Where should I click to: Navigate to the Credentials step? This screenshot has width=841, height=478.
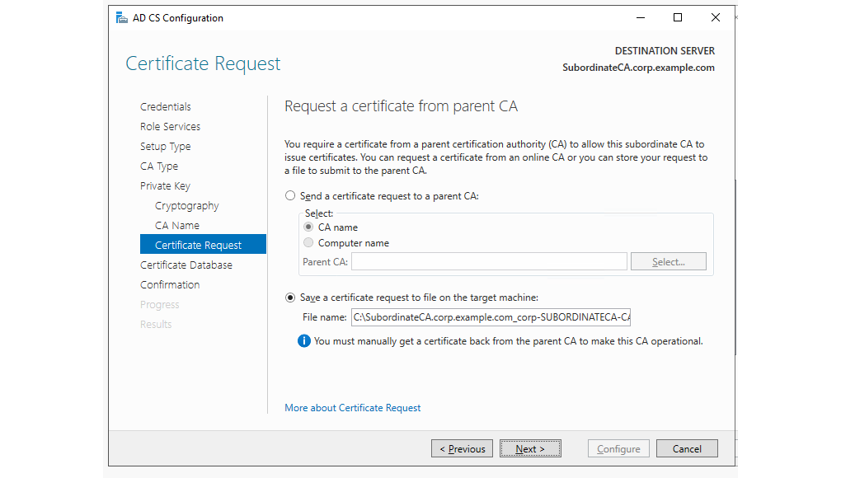click(165, 106)
